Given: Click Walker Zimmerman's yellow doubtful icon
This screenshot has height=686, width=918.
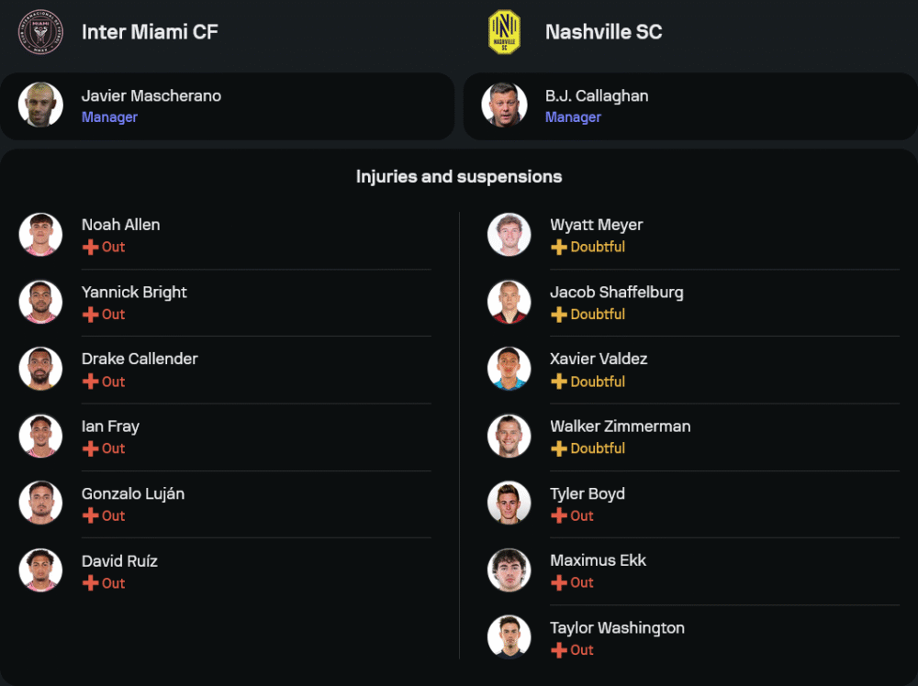Looking at the screenshot, I should point(558,448).
